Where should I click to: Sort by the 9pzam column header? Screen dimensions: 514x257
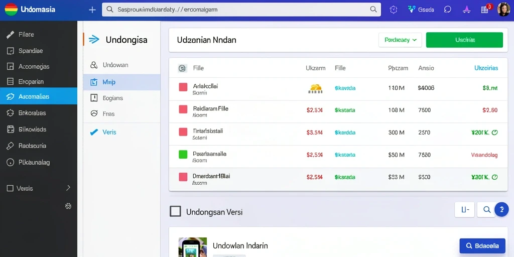[398, 68]
